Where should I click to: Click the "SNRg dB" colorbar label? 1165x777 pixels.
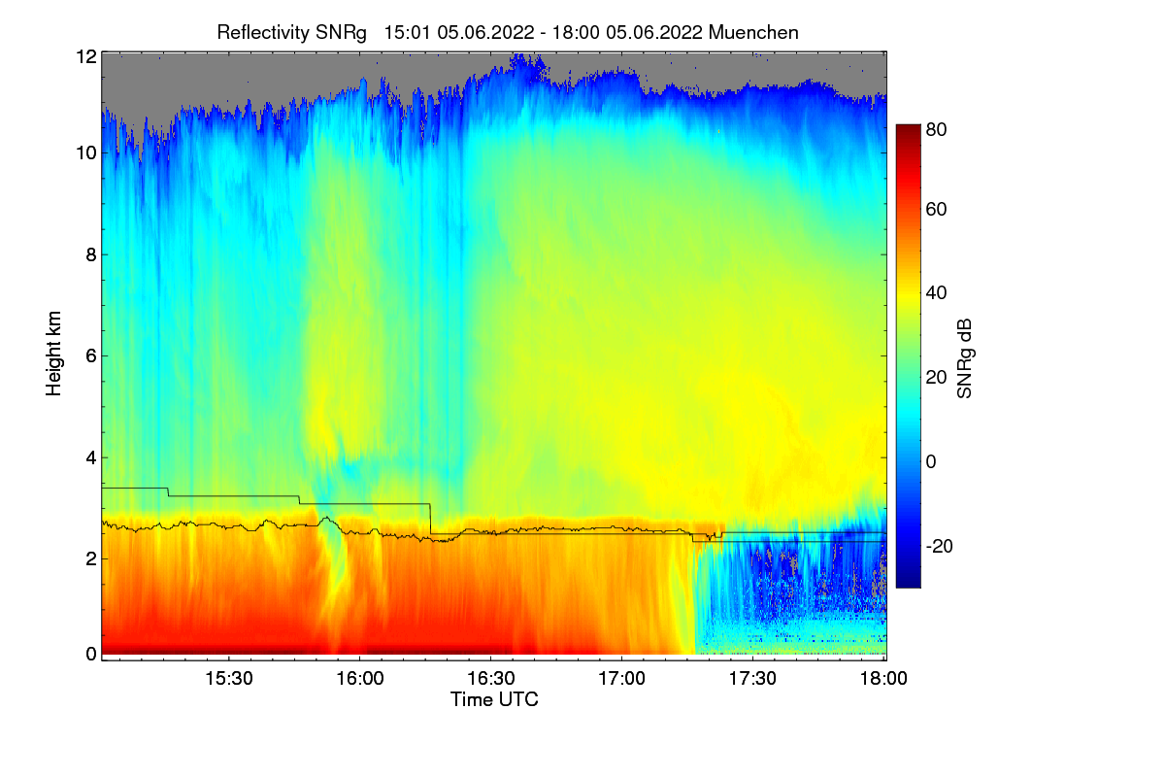click(x=964, y=359)
